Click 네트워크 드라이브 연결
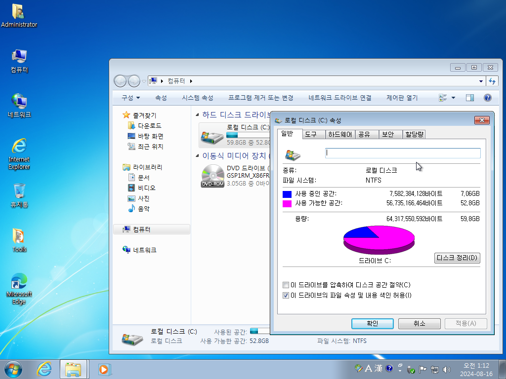 pyautogui.click(x=340, y=98)
